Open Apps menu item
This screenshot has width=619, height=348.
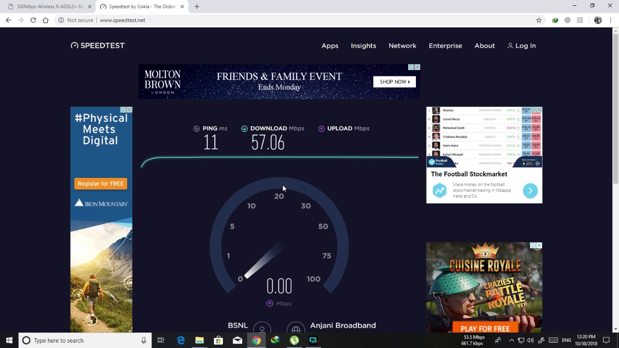click(x=330, y=45)
